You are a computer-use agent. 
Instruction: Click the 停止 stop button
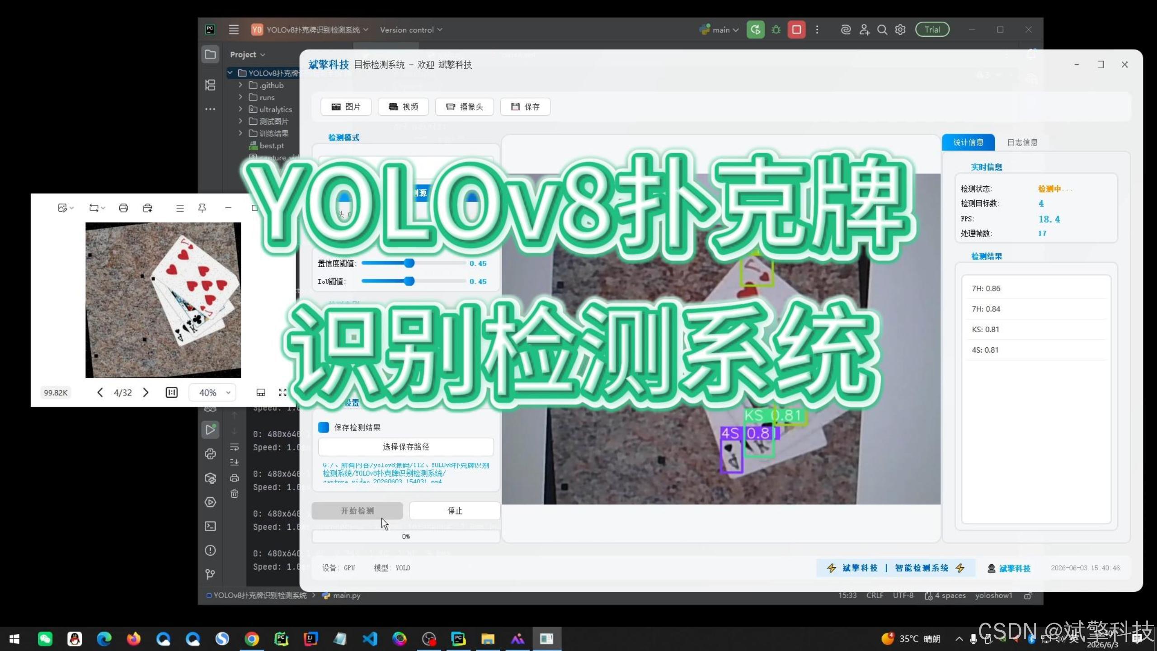tap(455, 511)
